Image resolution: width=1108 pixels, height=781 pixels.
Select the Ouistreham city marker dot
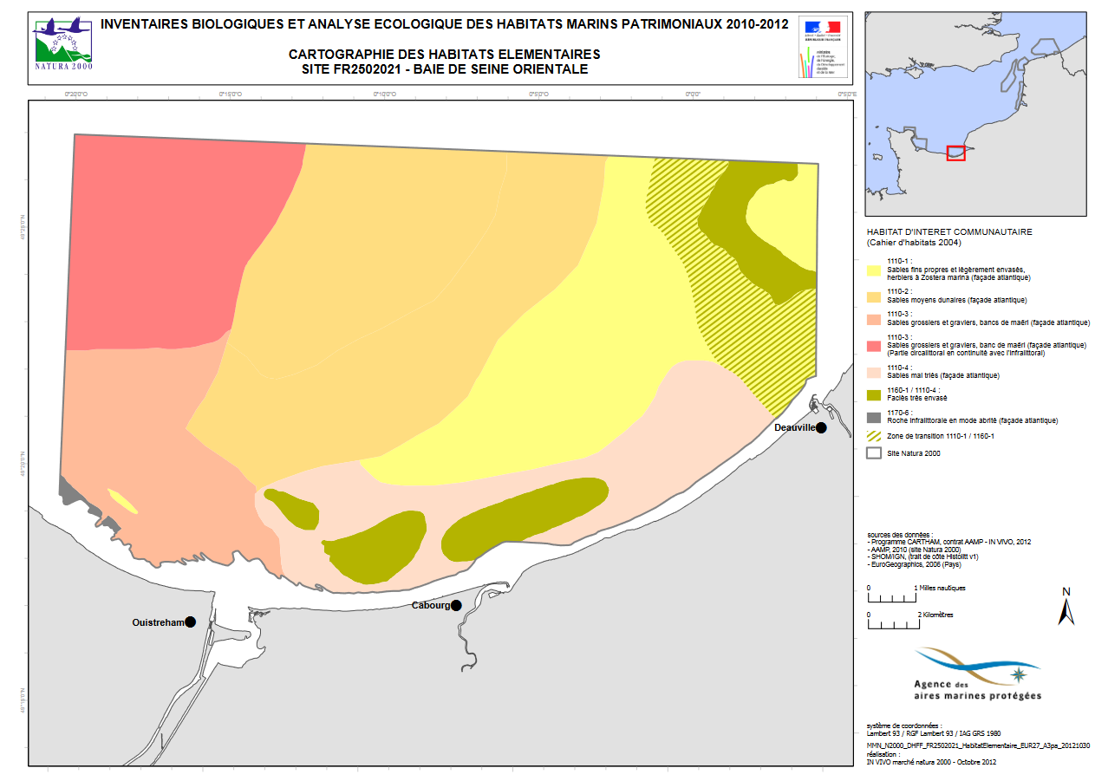pyautogui.click(x=190, y=622)
